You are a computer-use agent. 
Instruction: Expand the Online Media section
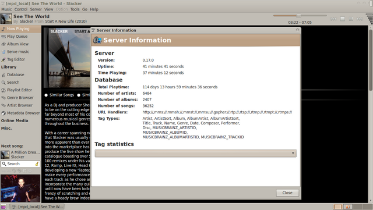[x=15, y=120]
